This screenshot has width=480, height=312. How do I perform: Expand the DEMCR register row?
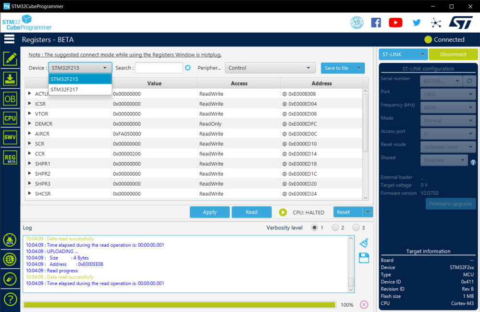[30, 123]
